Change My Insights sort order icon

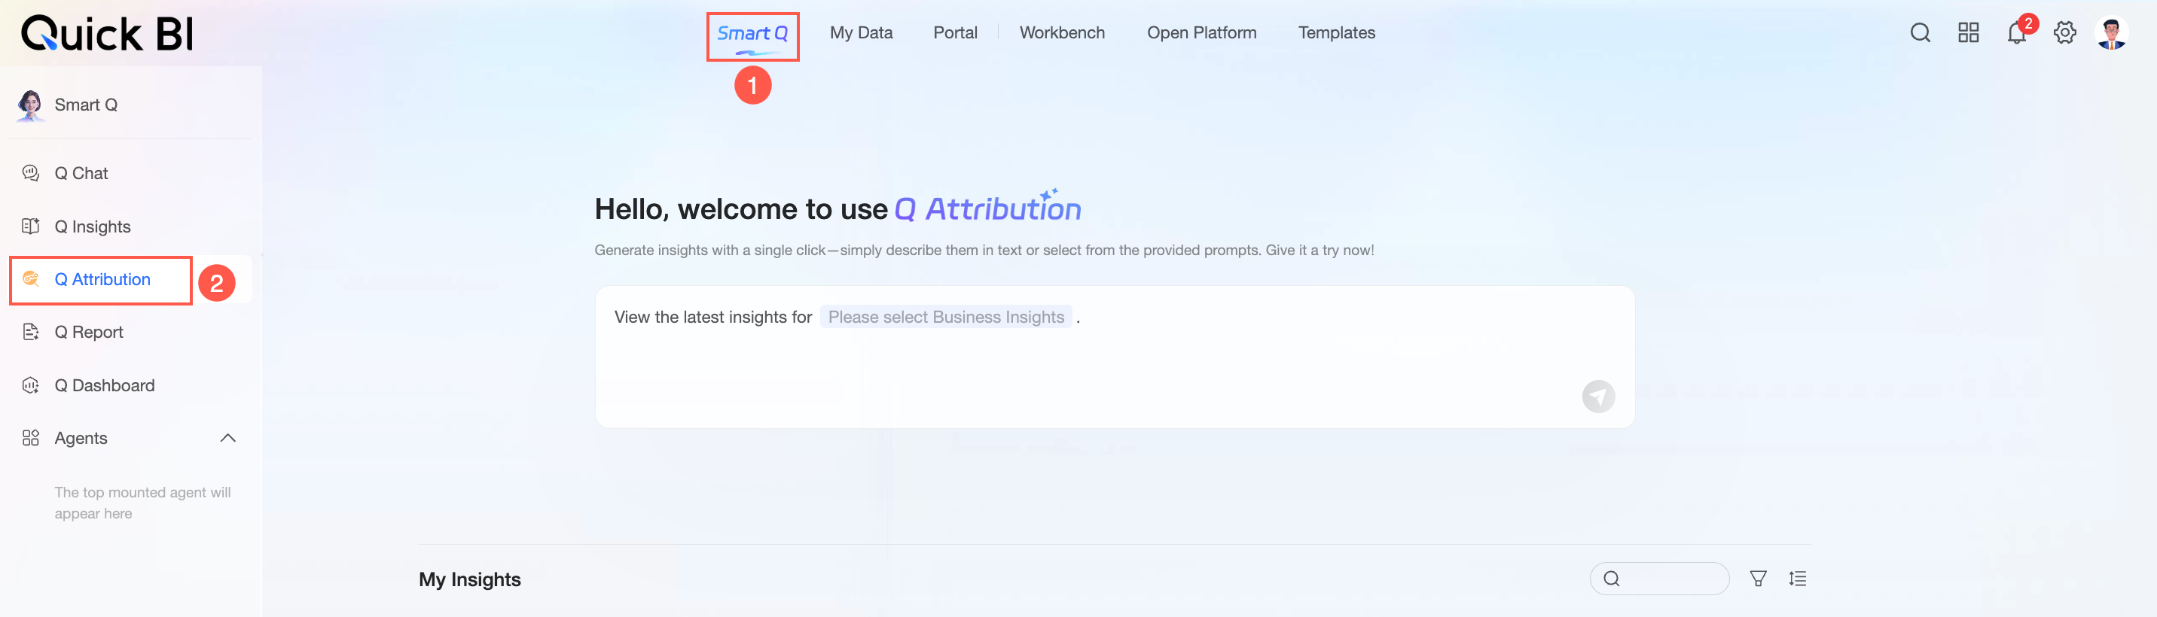pyautogui.click(x=1797, y=579)
